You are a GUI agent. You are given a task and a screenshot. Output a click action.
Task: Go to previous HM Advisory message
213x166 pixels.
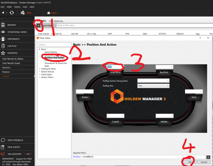(x=25, y=154)
